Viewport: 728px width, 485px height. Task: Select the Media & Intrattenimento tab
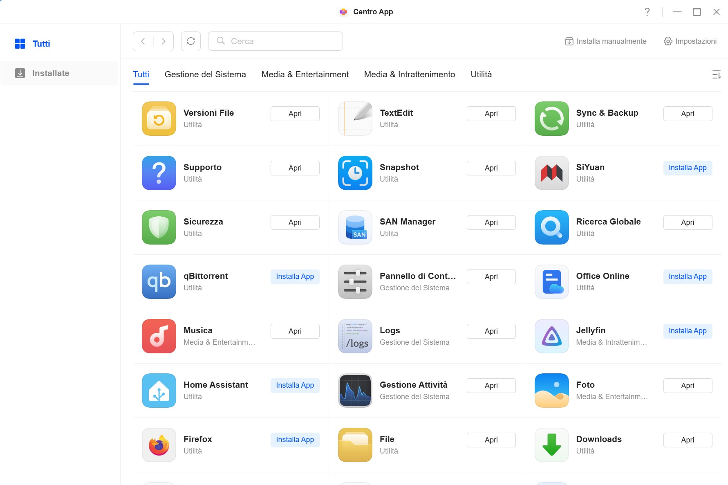coord(410,74)
